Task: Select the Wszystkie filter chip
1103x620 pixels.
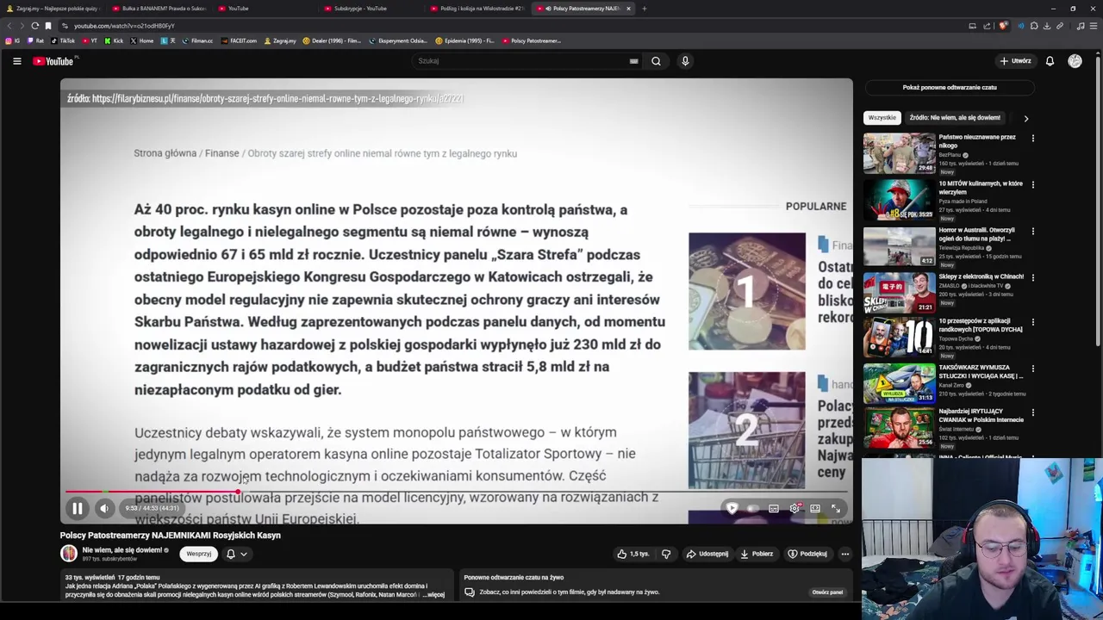Action: click(882, 118)
